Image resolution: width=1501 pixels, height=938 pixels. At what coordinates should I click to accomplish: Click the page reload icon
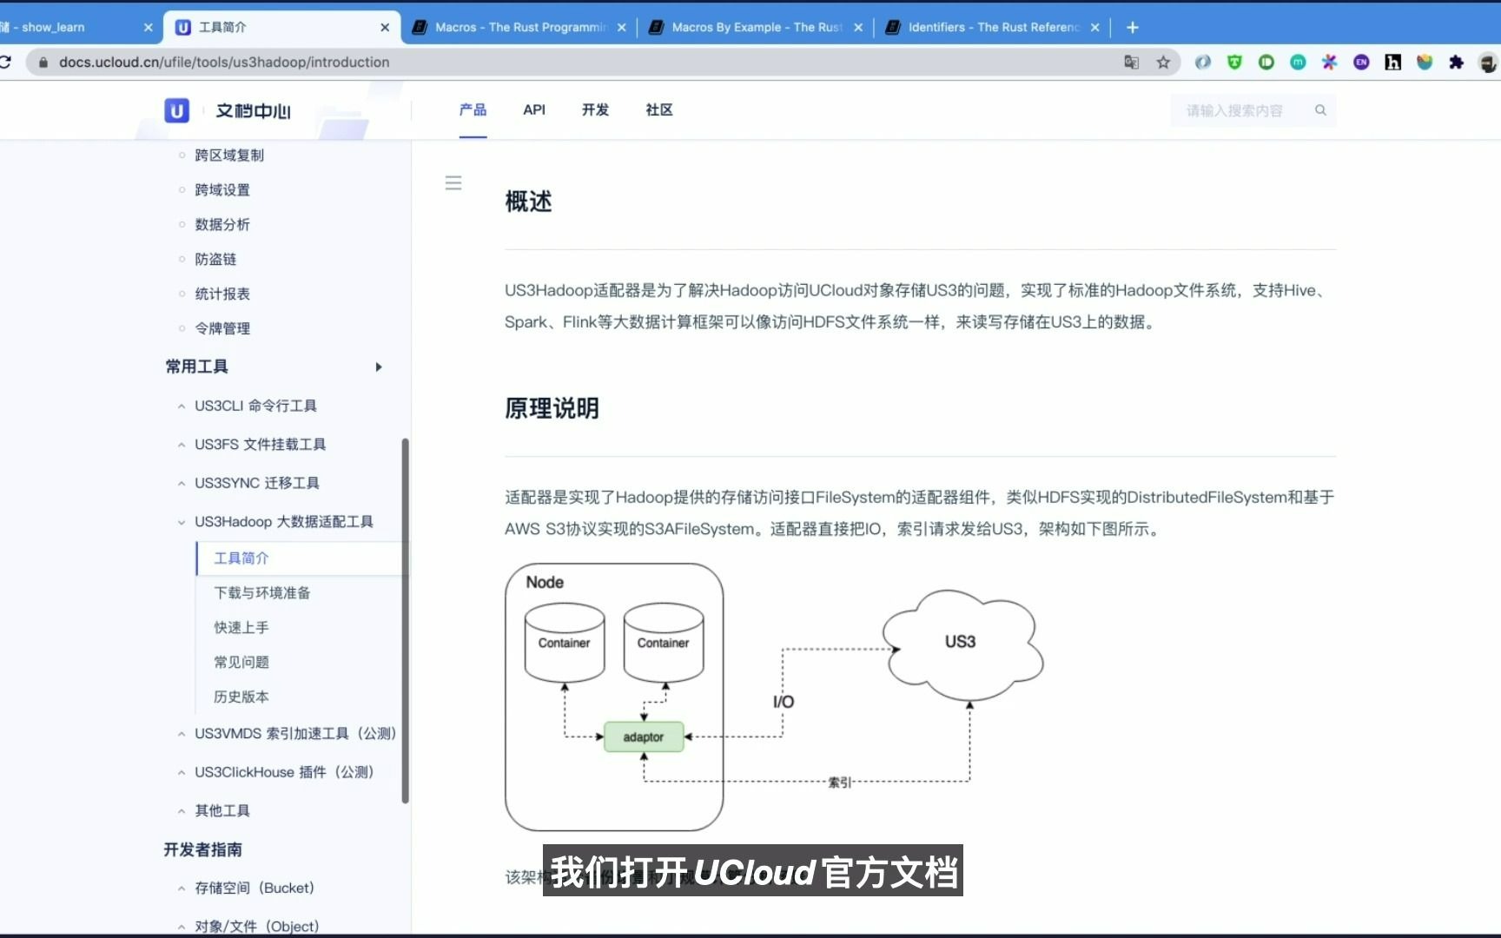(x=5, y=63)
